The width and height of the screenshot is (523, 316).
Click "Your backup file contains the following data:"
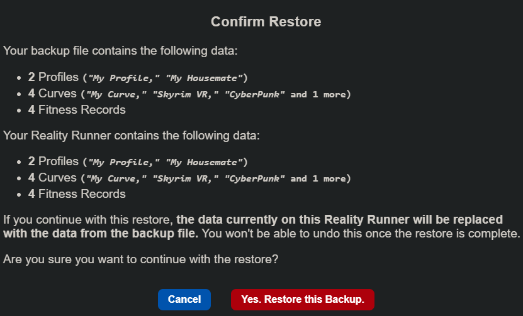click(x=120, y=51)
